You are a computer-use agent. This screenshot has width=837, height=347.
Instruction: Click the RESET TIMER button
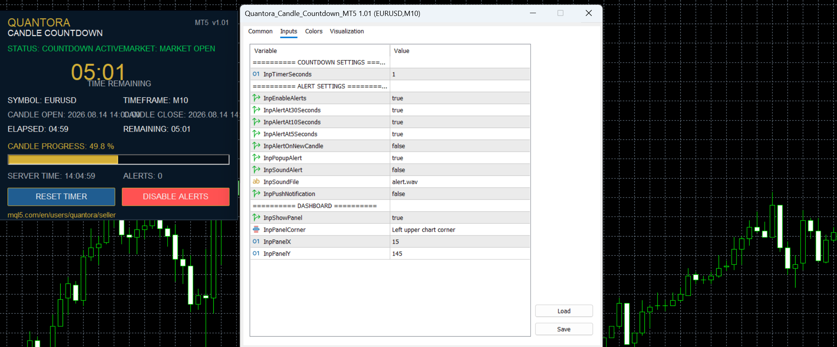click(61, 197)
